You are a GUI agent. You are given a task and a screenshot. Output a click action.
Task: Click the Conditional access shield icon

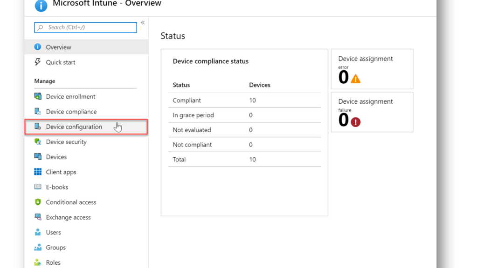tap(38, 202)
